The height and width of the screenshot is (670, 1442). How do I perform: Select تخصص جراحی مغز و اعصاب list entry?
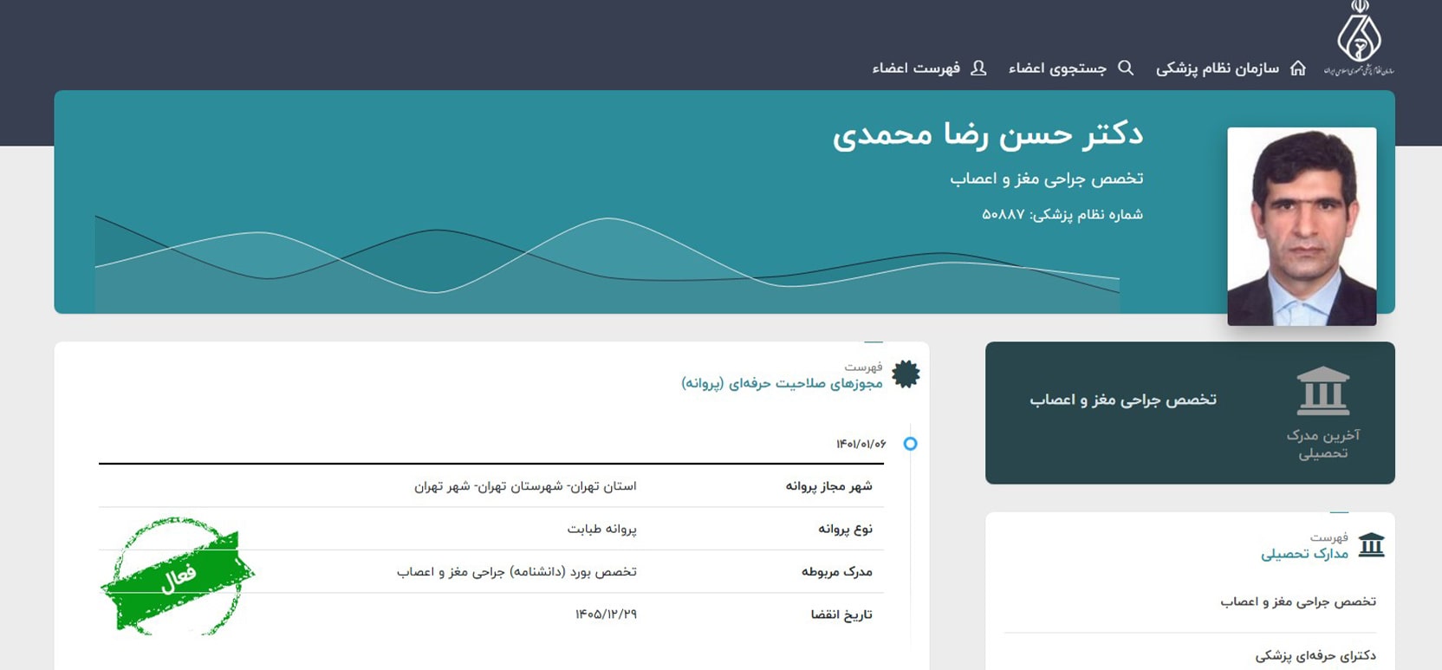1297,602
